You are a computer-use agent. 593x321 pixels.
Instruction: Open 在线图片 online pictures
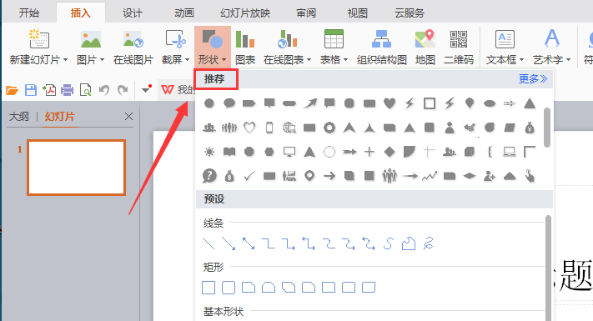133,48
